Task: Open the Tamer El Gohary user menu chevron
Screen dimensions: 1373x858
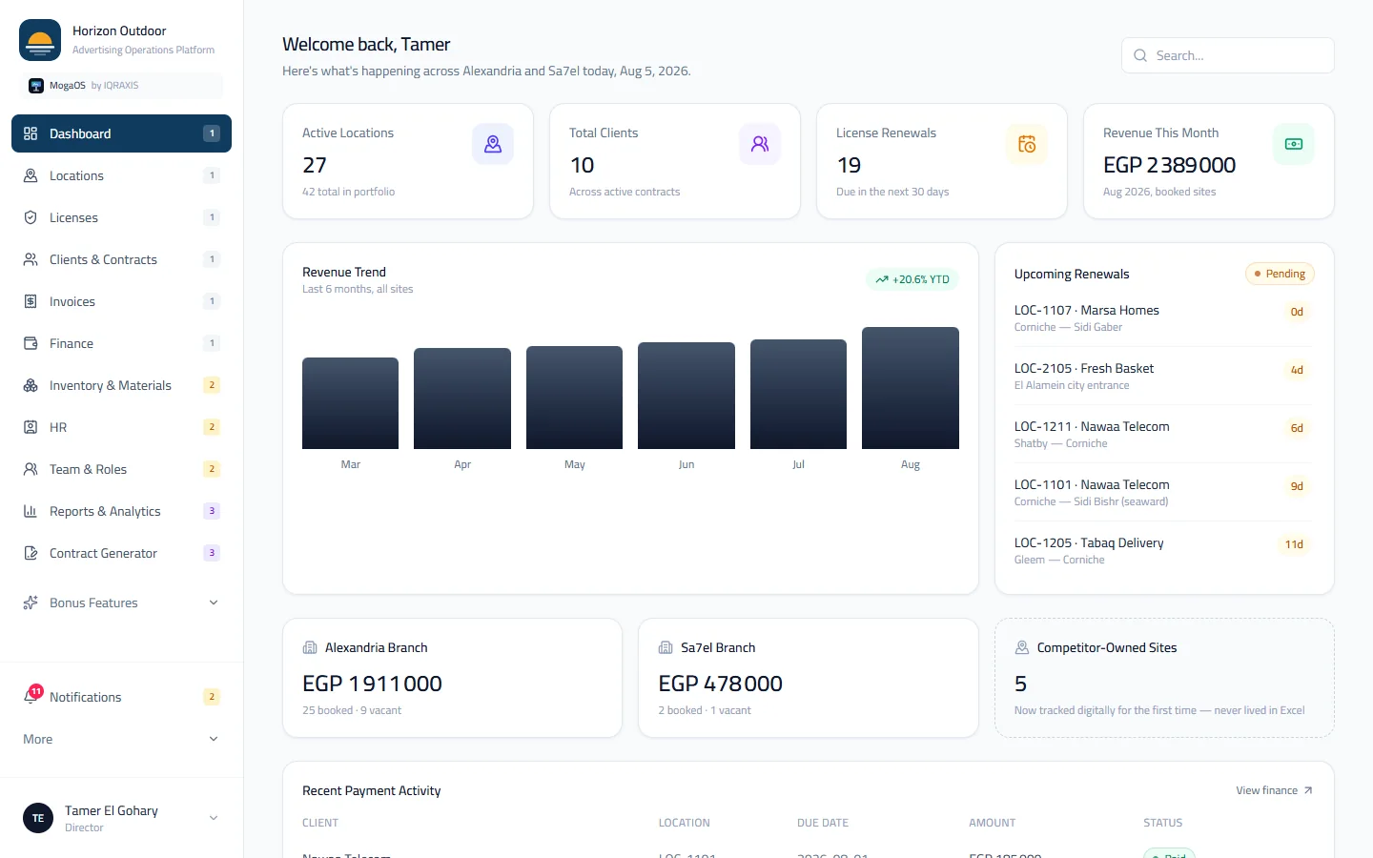Action: 214,818
